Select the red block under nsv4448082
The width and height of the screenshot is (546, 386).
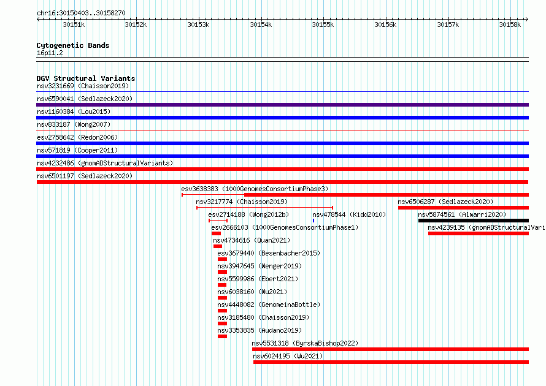[222, 311]
